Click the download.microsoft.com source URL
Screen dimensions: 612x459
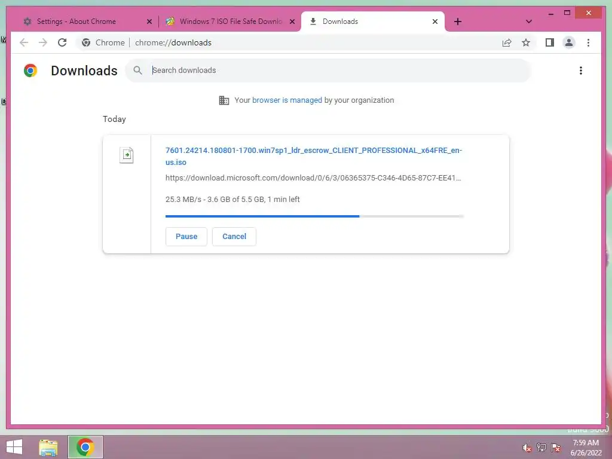[313, 178]
